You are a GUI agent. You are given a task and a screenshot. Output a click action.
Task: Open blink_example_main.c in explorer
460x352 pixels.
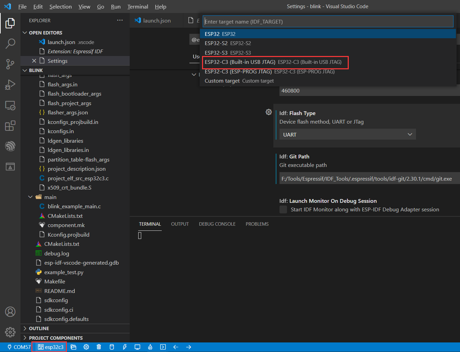point(74,207)
